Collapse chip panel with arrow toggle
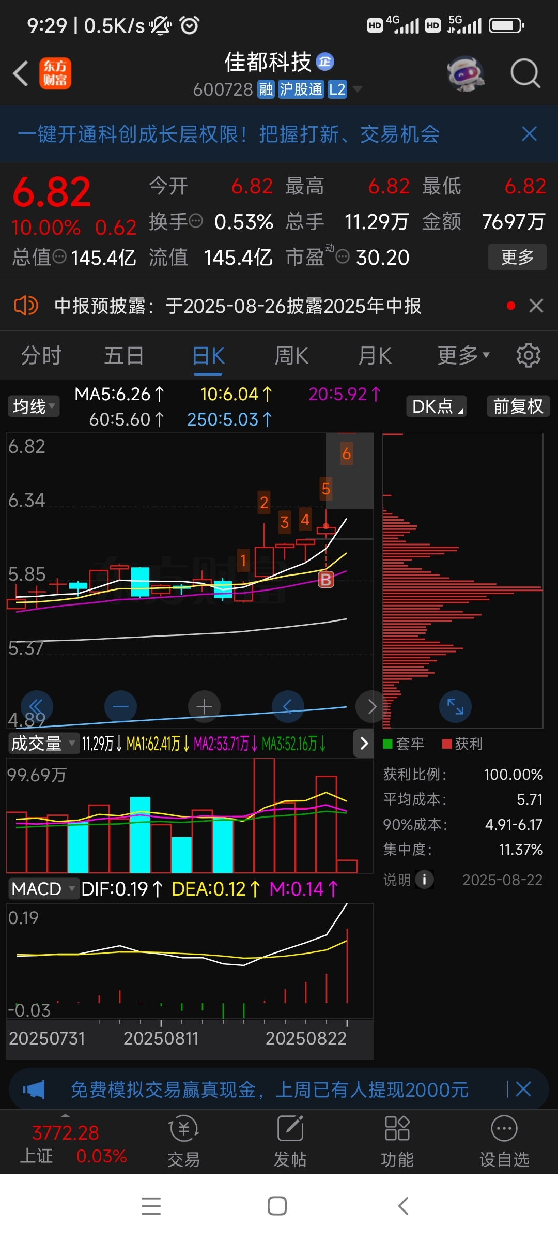 (364, 744)
